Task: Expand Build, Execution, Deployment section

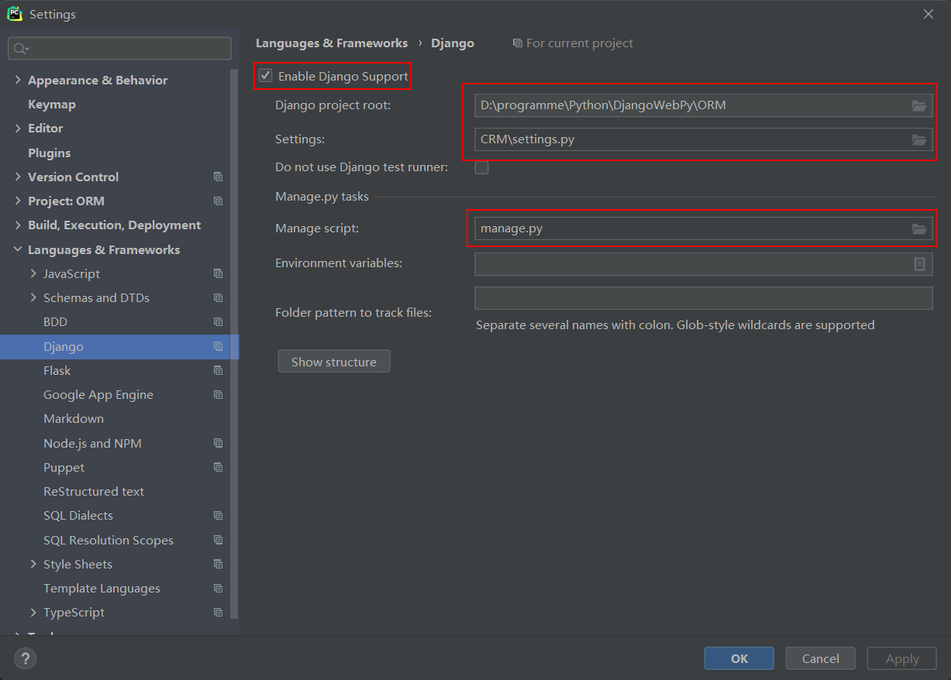Action: 18,225
